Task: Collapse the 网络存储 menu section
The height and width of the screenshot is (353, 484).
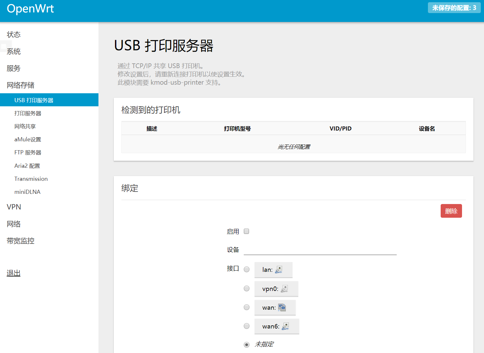Action: (x=21, y=85)
